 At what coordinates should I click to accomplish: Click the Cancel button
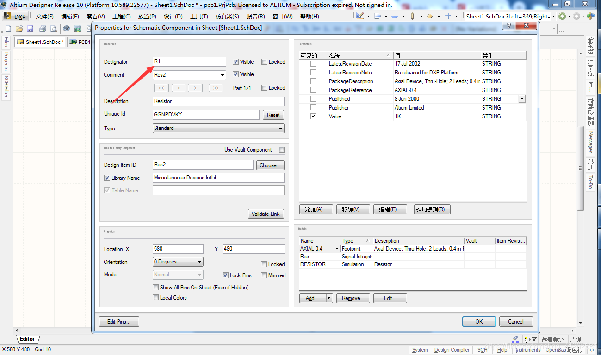click(516, 322)
